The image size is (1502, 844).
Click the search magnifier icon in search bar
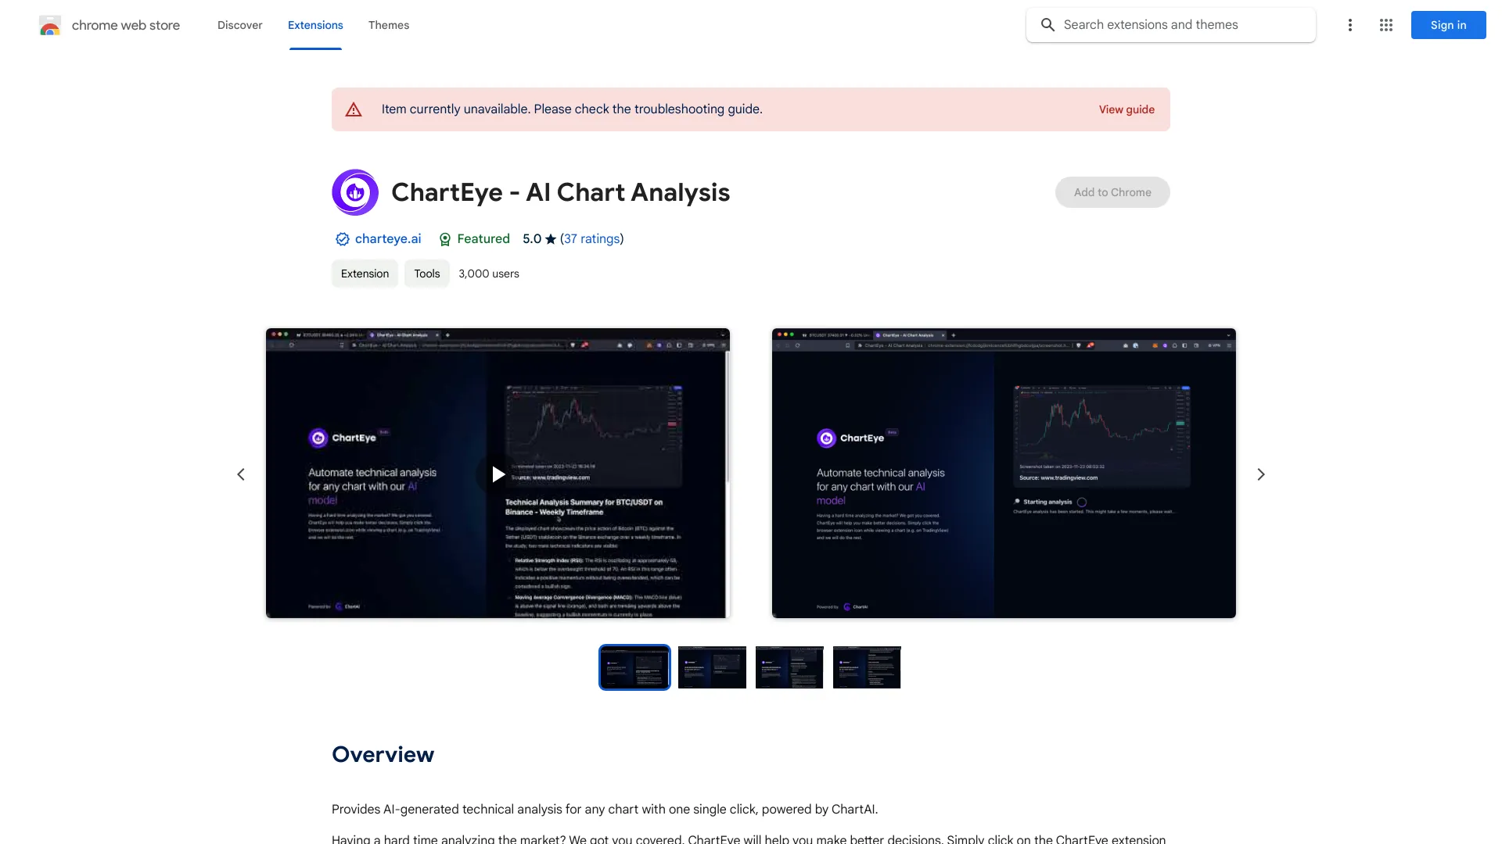1049,25
